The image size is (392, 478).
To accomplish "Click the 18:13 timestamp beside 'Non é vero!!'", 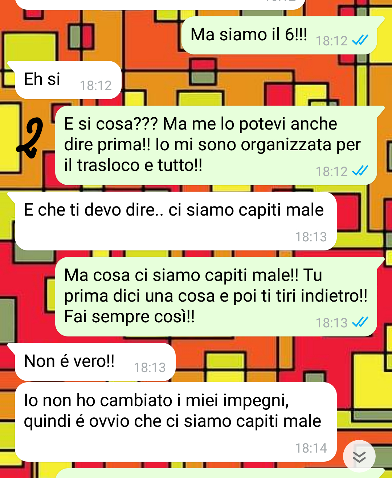I will click(x=150, y=368).
